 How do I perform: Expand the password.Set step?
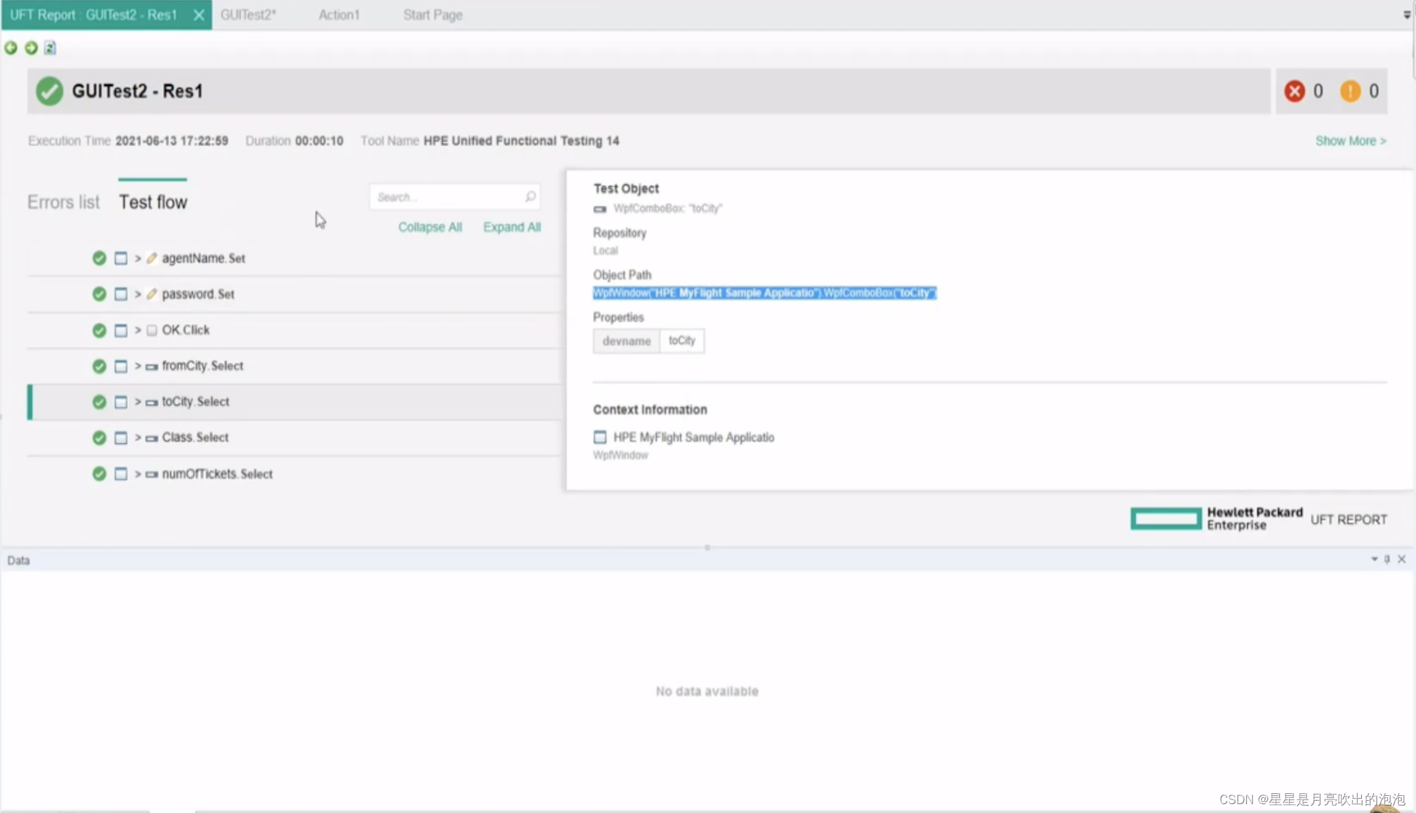pyautogui.click(x=138, y=294)
